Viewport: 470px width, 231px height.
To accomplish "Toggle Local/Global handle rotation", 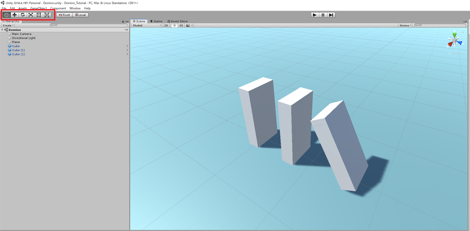I will click(80, 15).
